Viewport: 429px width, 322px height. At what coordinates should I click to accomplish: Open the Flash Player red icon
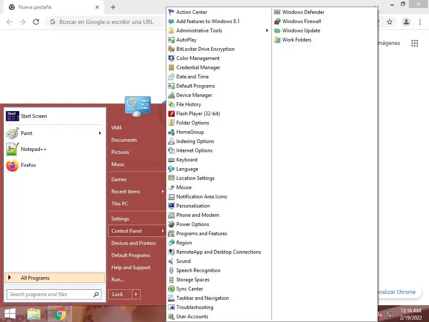pos(171,114)
